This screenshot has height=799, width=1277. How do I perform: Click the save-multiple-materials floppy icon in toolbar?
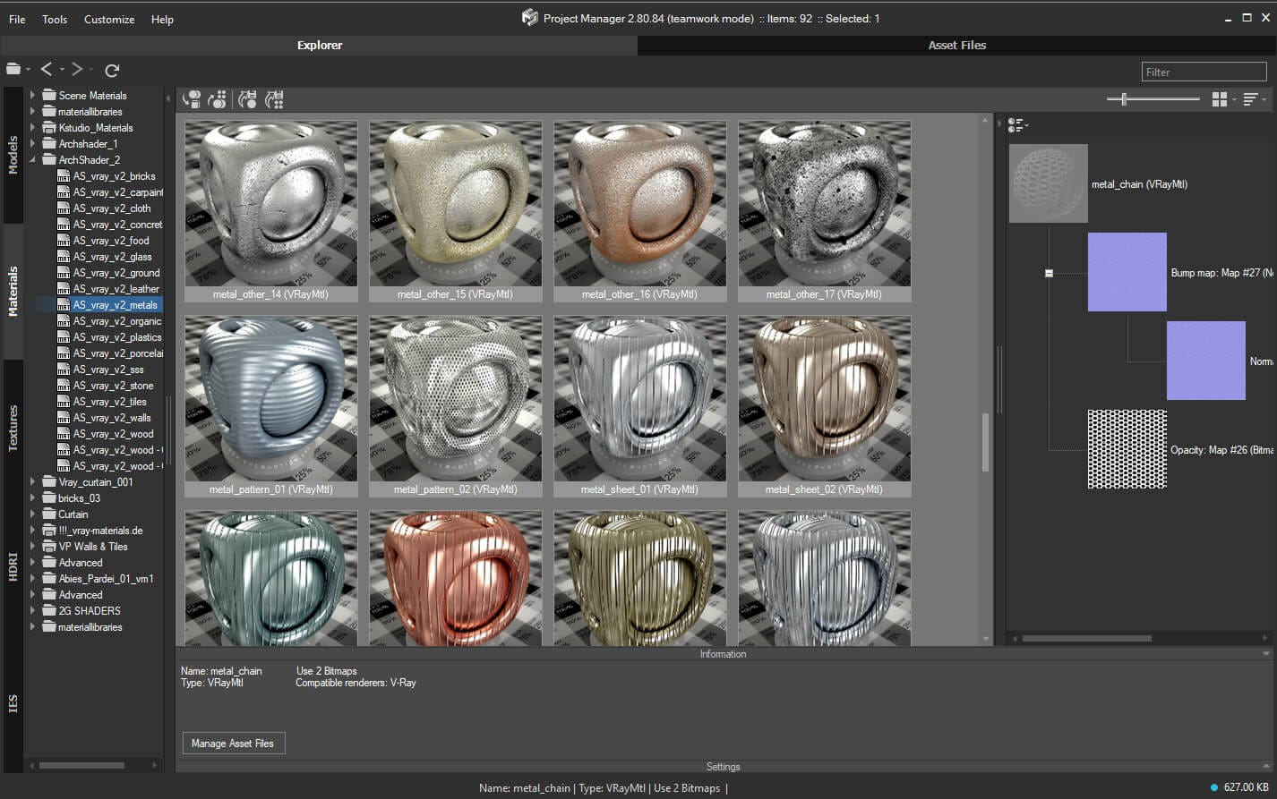(275, 99)
